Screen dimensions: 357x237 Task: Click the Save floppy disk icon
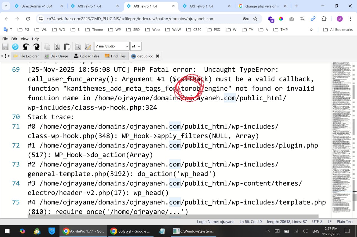coord(5,46)
